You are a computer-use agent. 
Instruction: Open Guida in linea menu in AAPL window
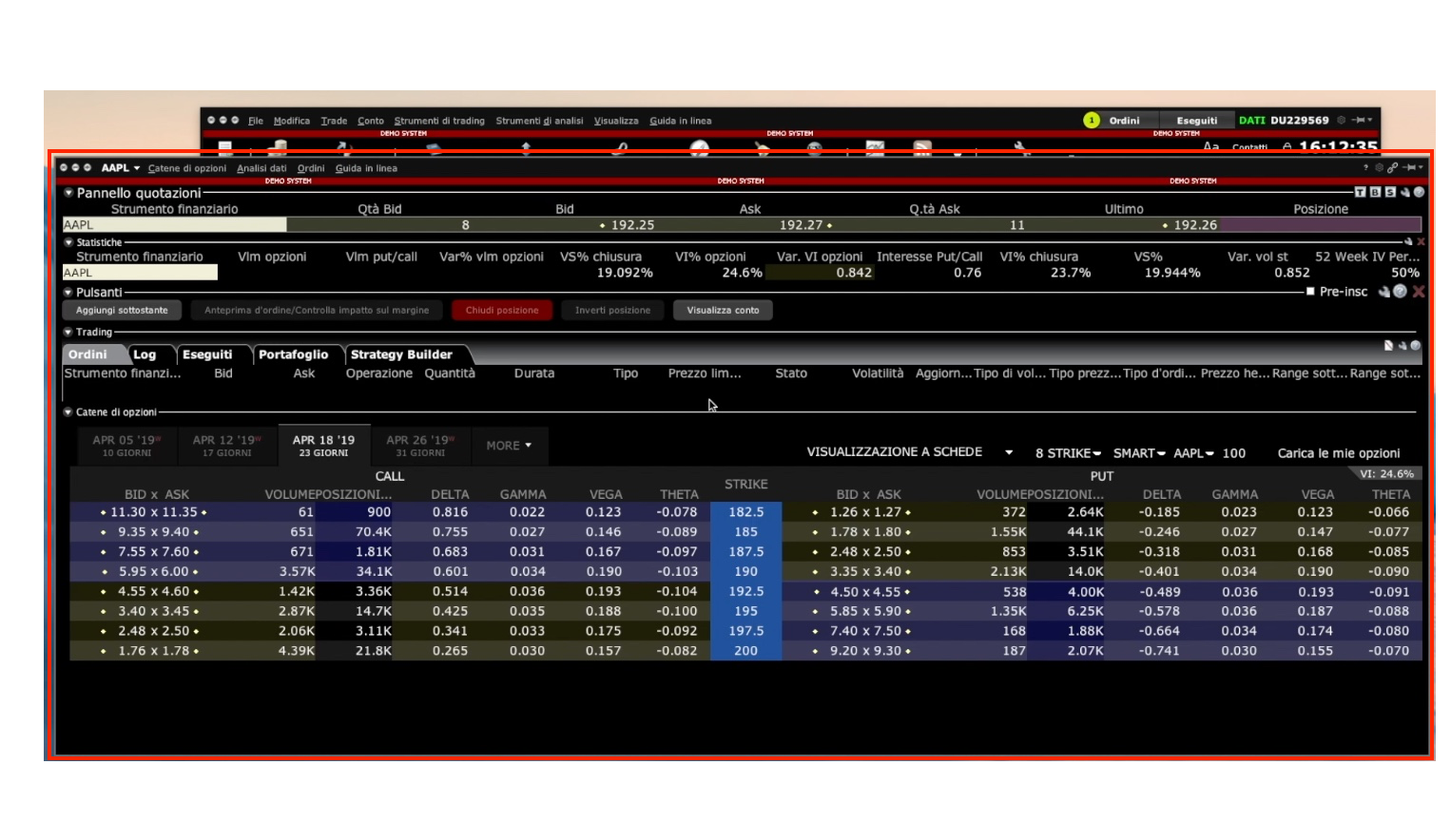point(366,168)
